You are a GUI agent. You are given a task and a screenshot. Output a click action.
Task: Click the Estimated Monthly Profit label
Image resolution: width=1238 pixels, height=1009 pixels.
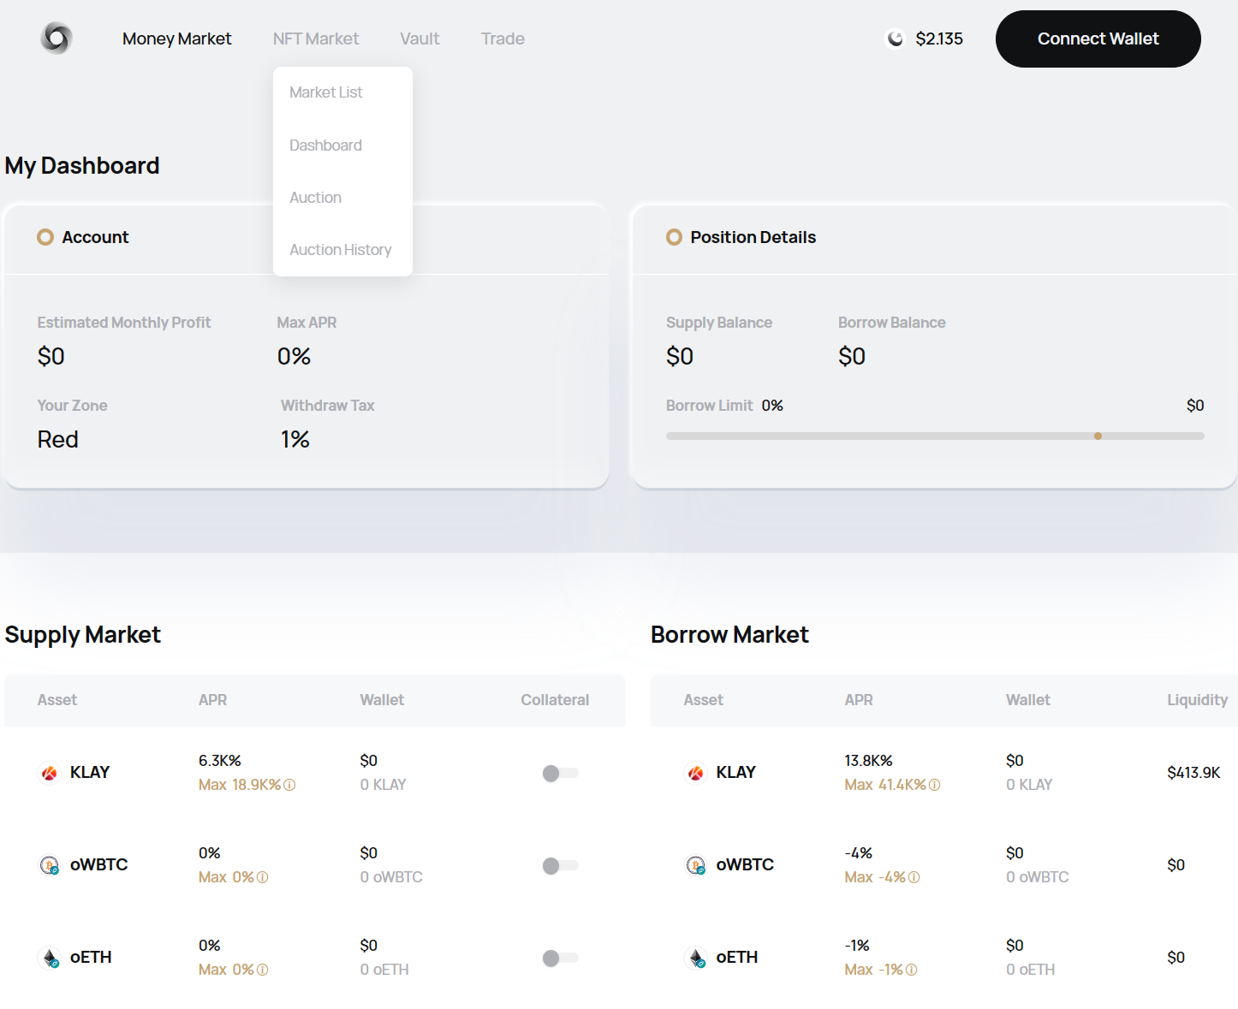(123, 323)
